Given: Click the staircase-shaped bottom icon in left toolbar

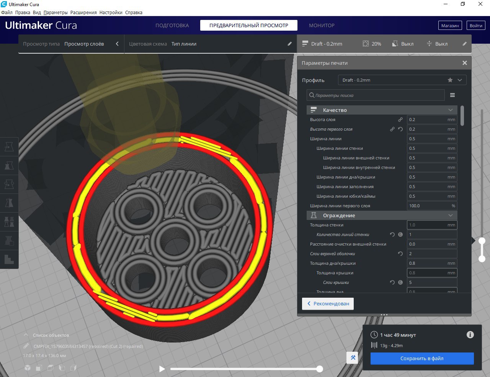Looking at the screenshot, I should point(9,259).
